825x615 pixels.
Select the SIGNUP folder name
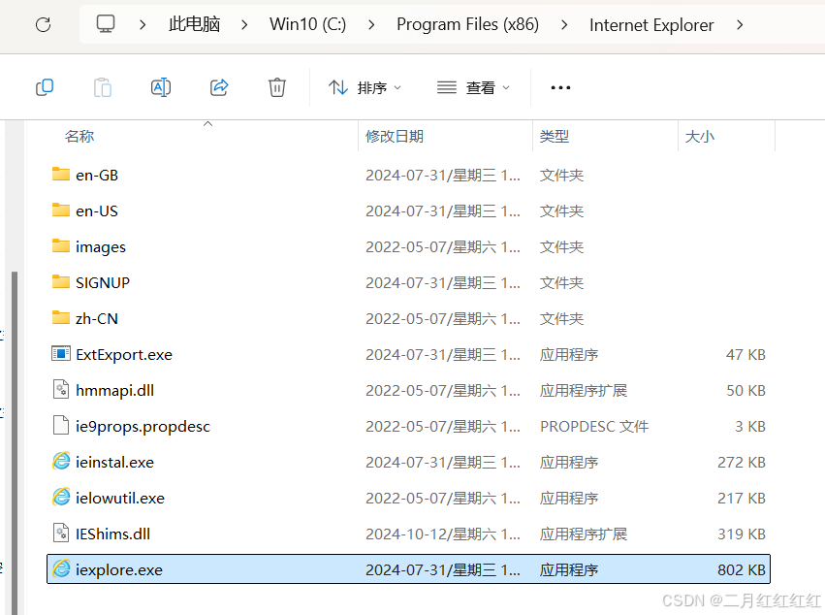(103, 282)
